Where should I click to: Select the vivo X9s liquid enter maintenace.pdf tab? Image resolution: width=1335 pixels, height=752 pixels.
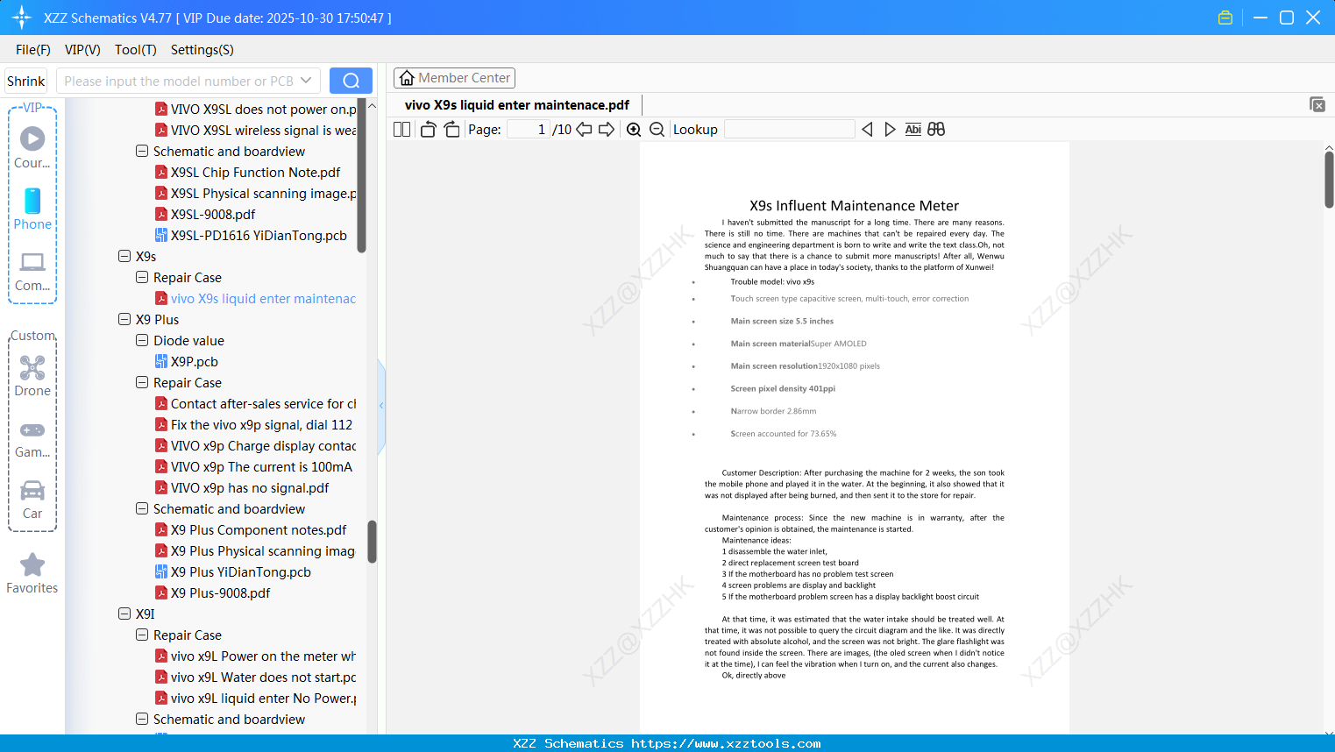[517, 105]
